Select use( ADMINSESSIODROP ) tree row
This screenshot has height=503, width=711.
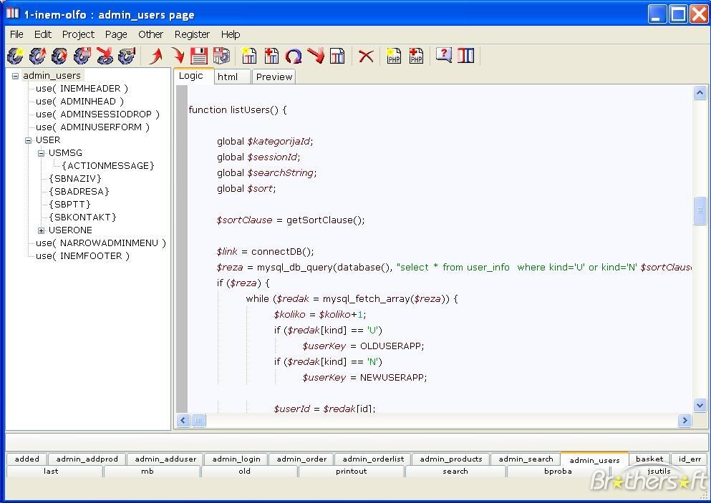(x=97, y=114)
